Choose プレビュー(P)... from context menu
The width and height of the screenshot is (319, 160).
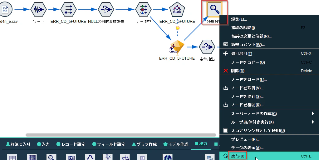click(x=269, y=139)
